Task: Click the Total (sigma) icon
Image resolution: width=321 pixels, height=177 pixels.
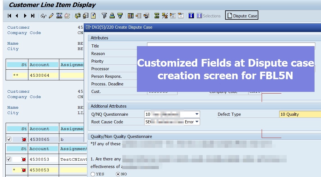Action: (157, 16)
